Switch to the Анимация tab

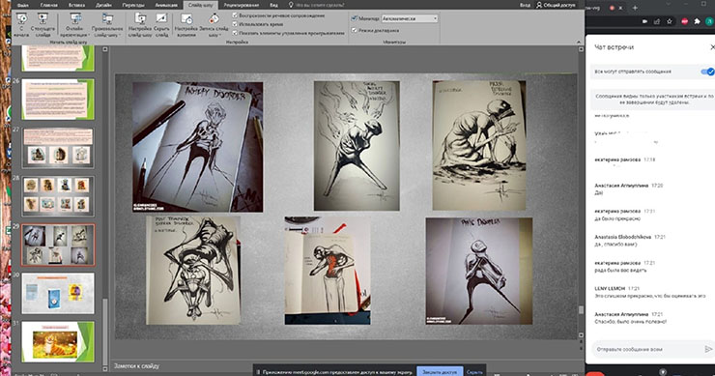coord(166,5)
